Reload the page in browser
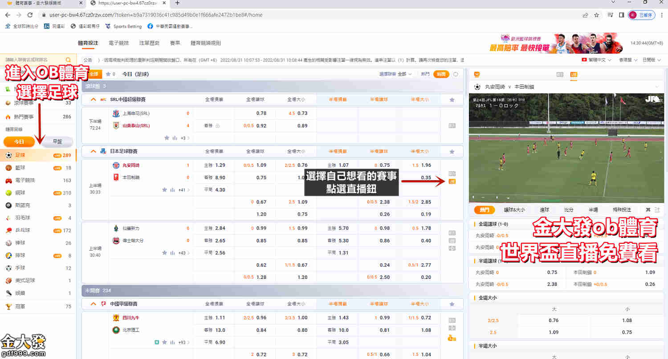This screenshot has width=668, height=359. point(30,15)
